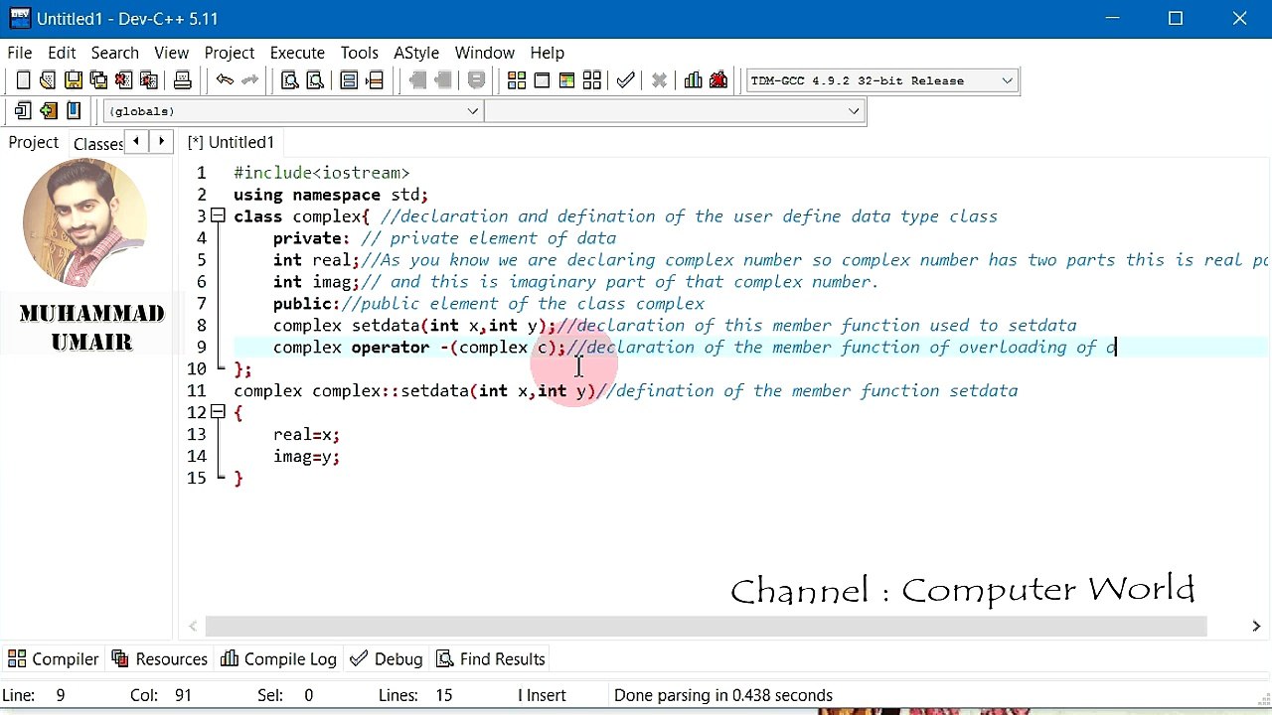This screenshot has height=715, width=1272.
Task: Click the Open file icon
Action: 48,80
